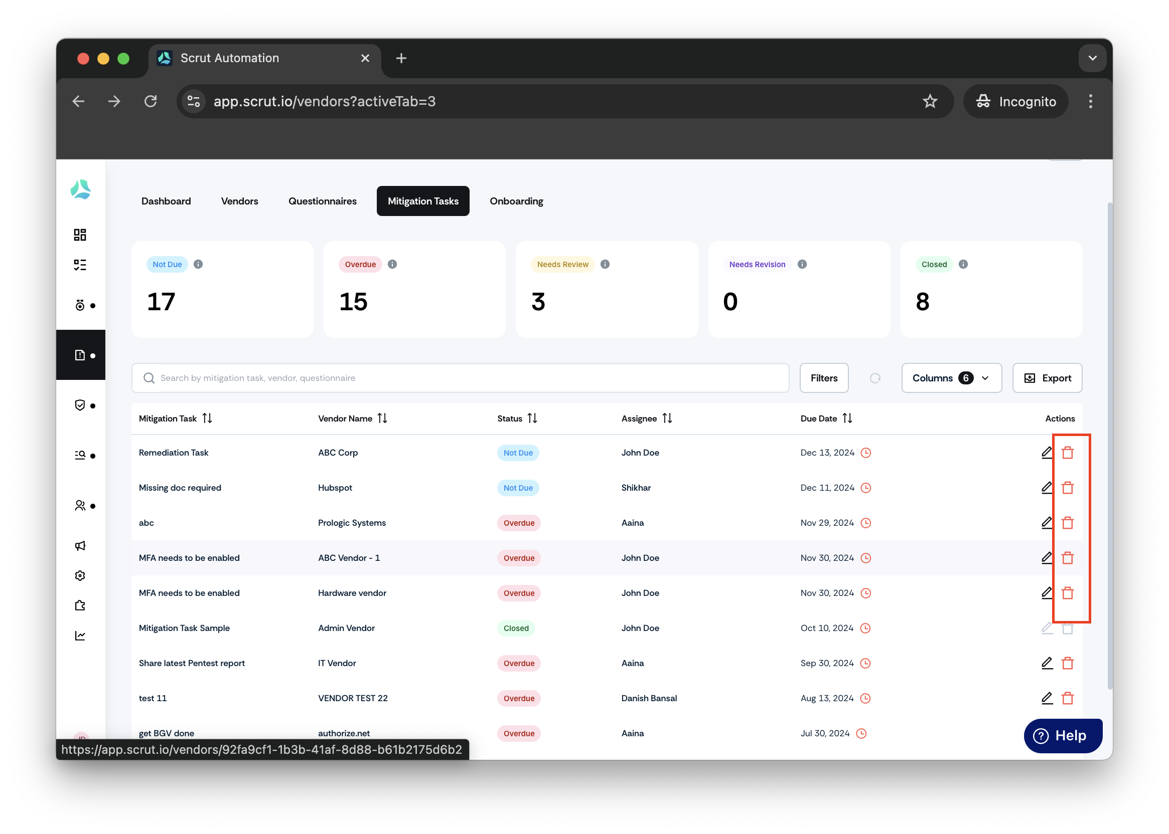The width and height of the screenshot is (1169, 834).
Task: Open dashboard grid icon in sidebar
Action: 80,235
